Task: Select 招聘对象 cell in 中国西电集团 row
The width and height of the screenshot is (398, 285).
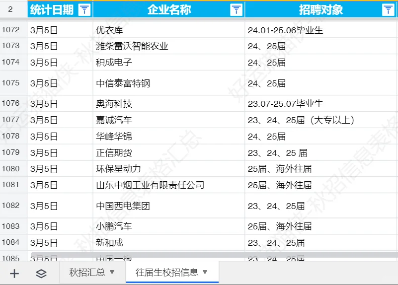Action: (321, 206)
